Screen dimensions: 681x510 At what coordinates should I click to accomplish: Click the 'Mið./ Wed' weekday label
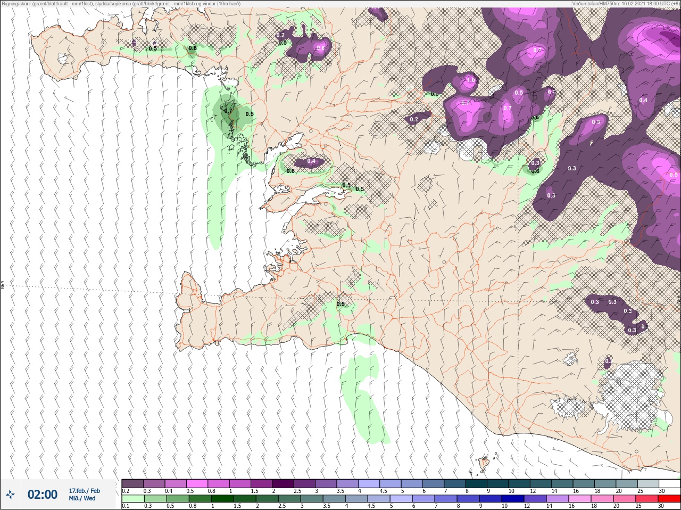click(82, 498)
